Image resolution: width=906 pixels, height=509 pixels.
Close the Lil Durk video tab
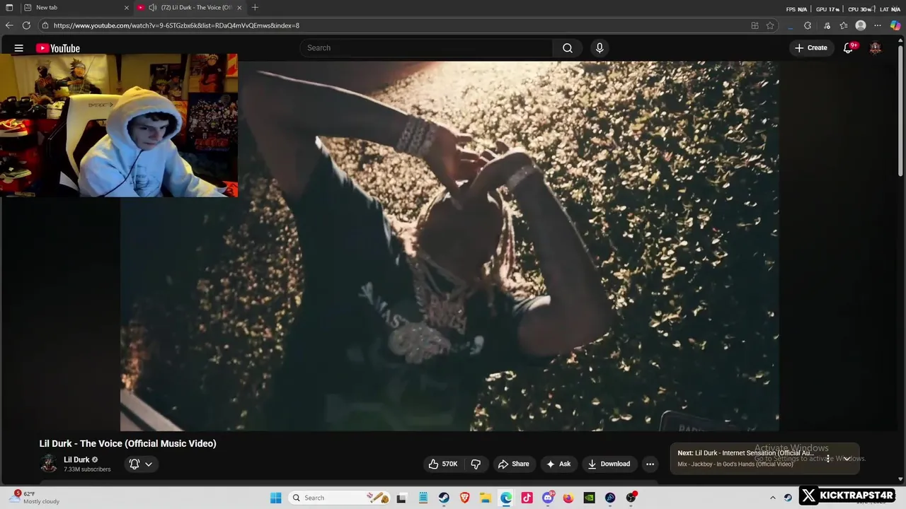239,7
